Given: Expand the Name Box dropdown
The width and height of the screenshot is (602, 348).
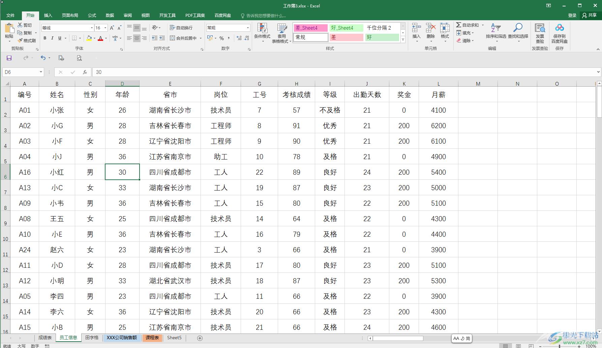Looking at the screenshot, I should tap(41, 72).
